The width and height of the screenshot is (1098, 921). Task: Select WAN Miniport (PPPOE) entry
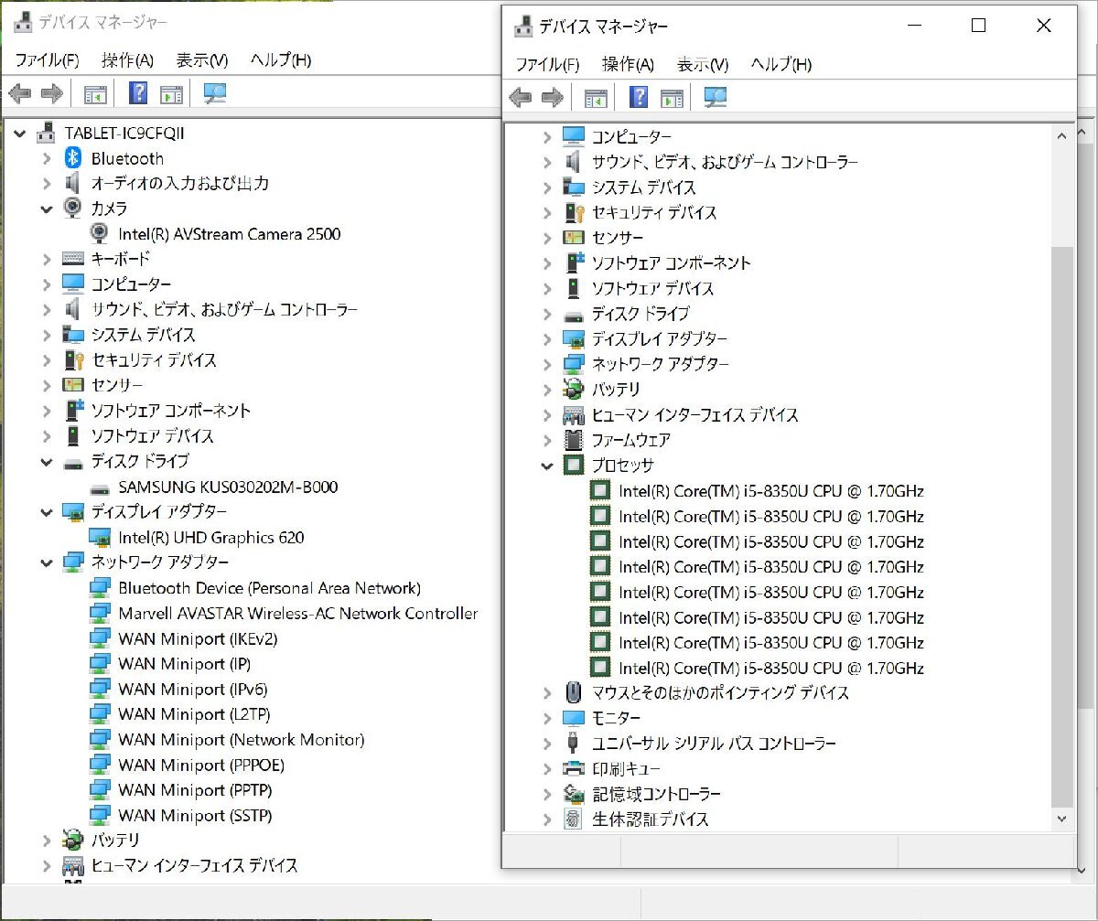coord(201,765)
